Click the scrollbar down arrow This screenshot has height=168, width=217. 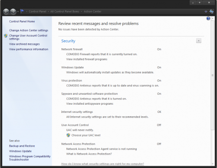point(213,164)
